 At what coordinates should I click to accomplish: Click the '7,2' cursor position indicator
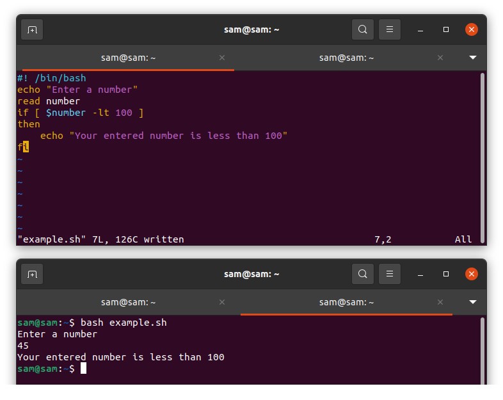383,239
